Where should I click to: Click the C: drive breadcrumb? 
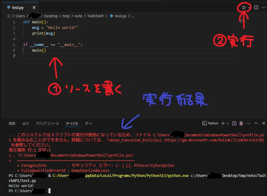pyautogui.click(x=9, y=16)
